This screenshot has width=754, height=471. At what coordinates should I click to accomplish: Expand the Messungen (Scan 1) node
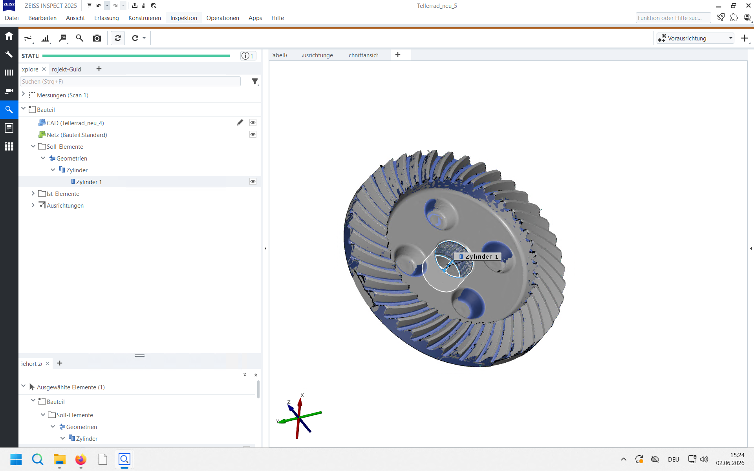click(x=23, y=94)
